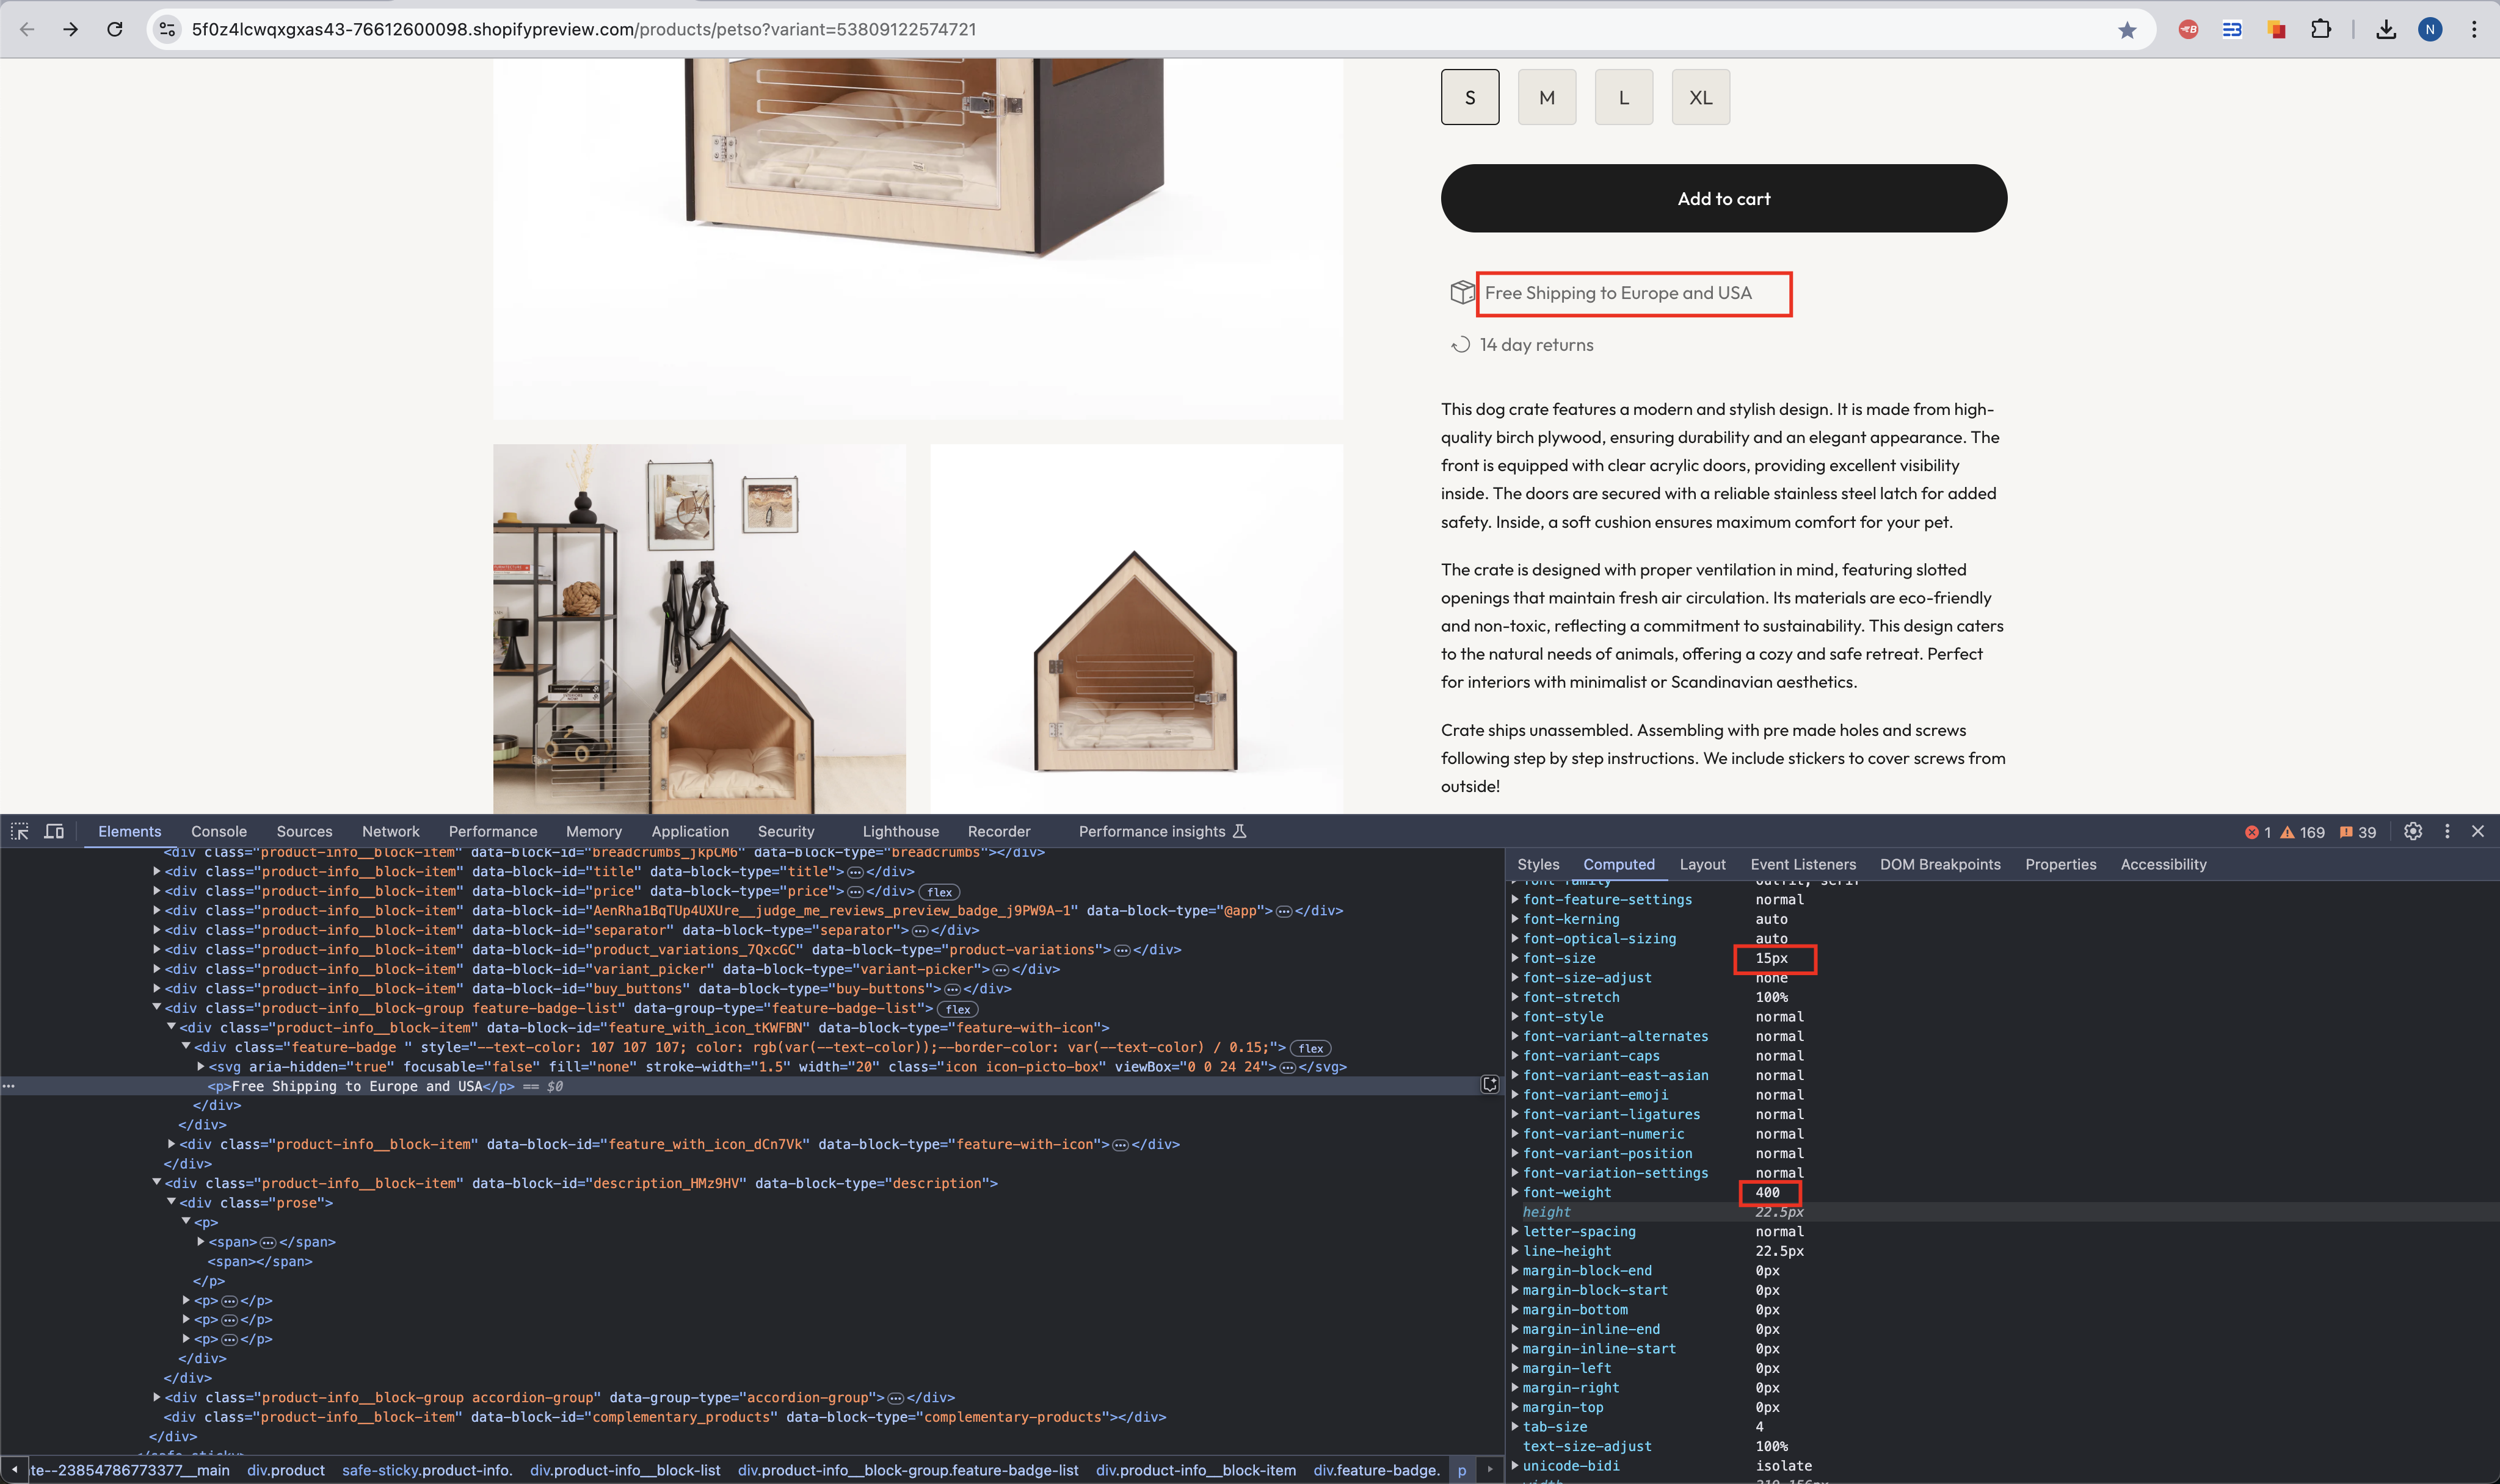Choose size L variant option

click(x=1623, y=97)
